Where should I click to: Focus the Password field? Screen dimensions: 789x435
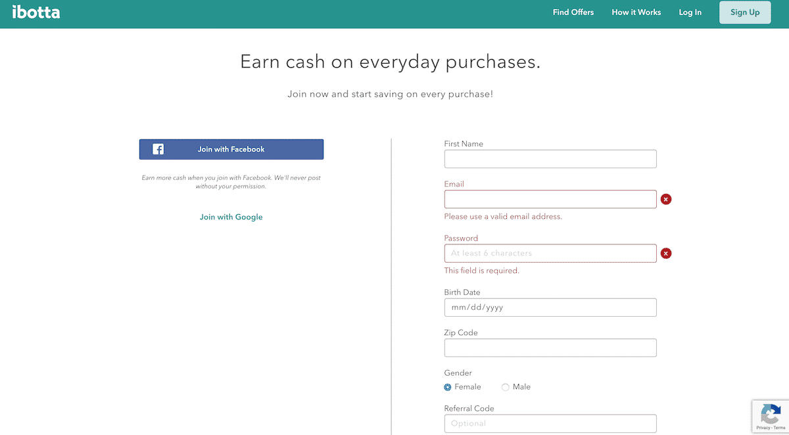click(x=550, y=253)
